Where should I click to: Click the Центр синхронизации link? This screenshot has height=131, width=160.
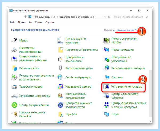click(34, 105)
